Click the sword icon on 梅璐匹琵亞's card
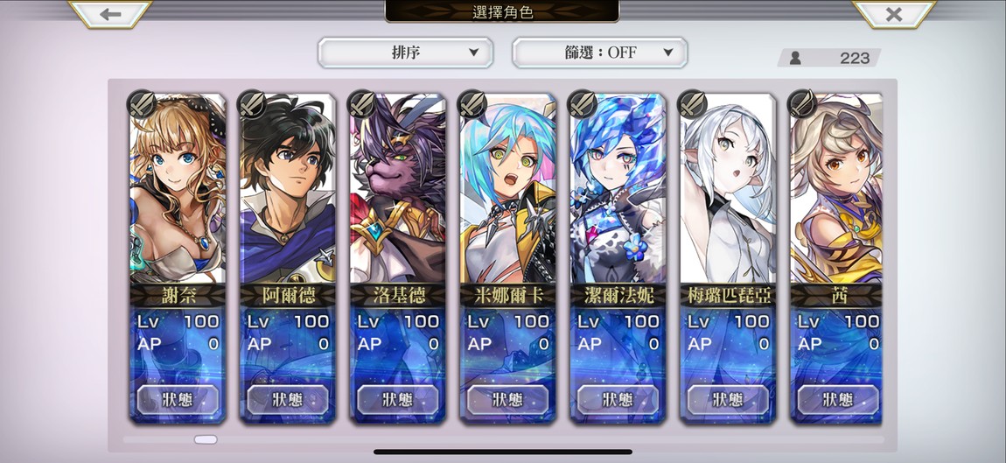 692,104
